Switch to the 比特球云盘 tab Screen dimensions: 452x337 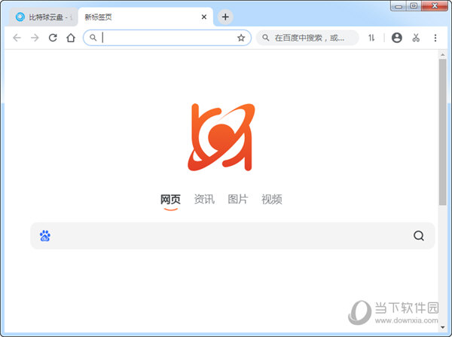point(43,17)
